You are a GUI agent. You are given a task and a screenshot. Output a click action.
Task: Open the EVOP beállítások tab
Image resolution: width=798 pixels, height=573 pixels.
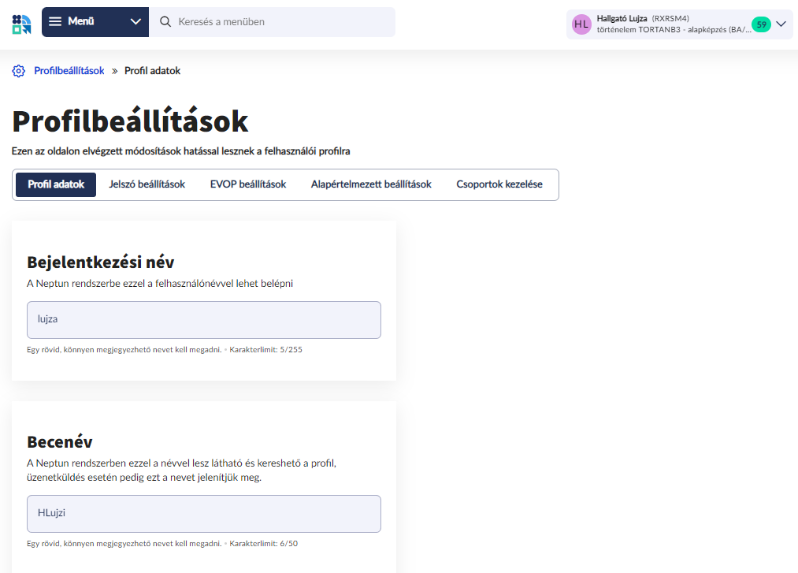(248, 184)
